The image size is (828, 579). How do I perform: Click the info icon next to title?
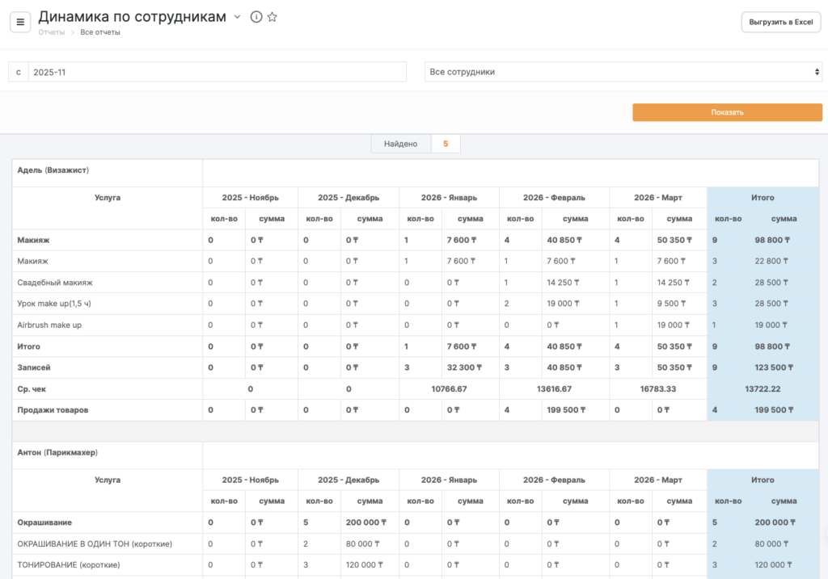[256, 17]
